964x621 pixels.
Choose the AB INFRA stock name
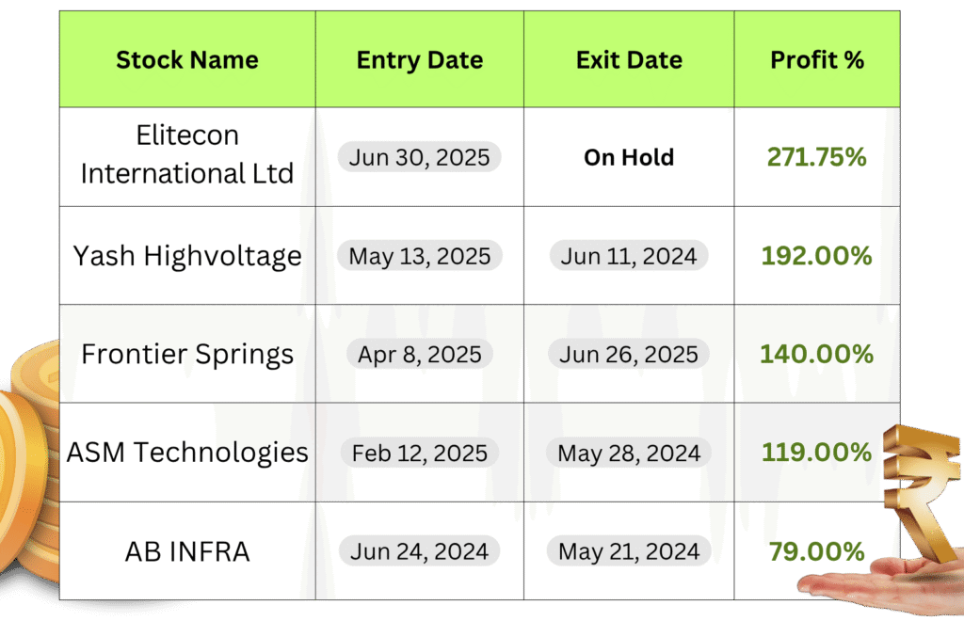pos(187,551)
